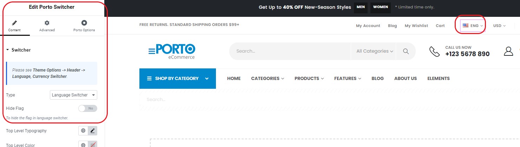520x147 pixels.
Task: Edit Top Level Typography with pencil icon
Action: coord(92,131)
